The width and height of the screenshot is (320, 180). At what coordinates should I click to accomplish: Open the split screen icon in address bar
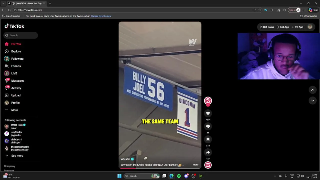click(x=255, y=10)
